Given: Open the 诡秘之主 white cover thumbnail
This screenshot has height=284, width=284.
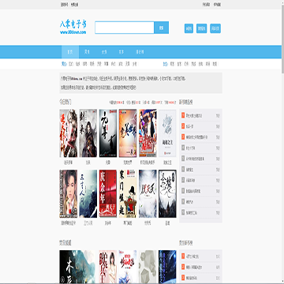Looking at the screenshot, I should pos(167,133).
